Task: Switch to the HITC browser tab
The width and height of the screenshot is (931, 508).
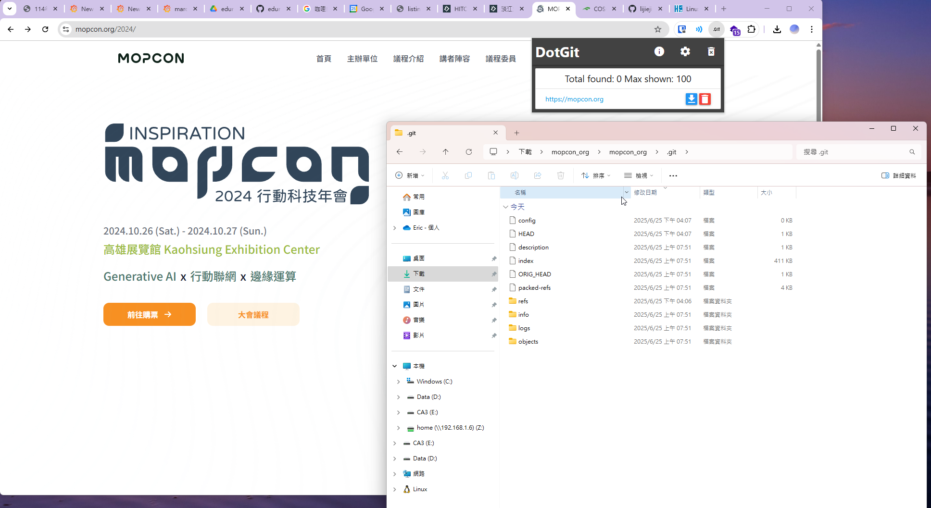Action: (460, 9)
